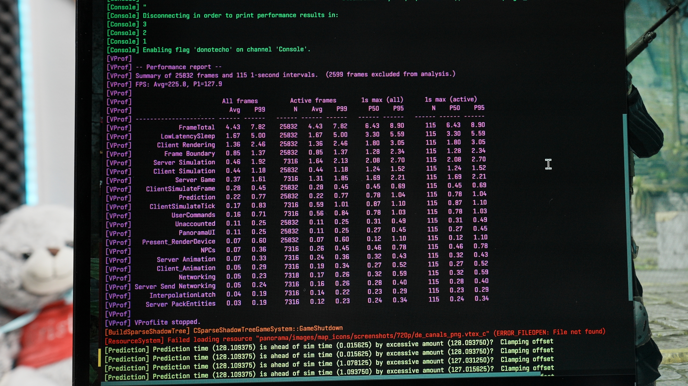Click the 'Enabling flag donotecho' console line
The width and height of the screenshot is (688, 386).
226,50
